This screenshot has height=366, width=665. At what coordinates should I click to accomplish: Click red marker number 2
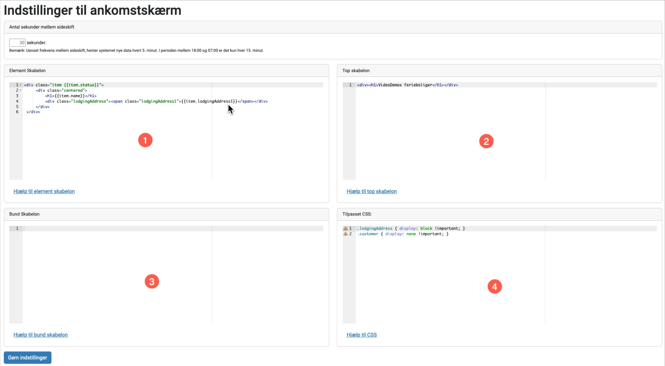tap(486, 141)
